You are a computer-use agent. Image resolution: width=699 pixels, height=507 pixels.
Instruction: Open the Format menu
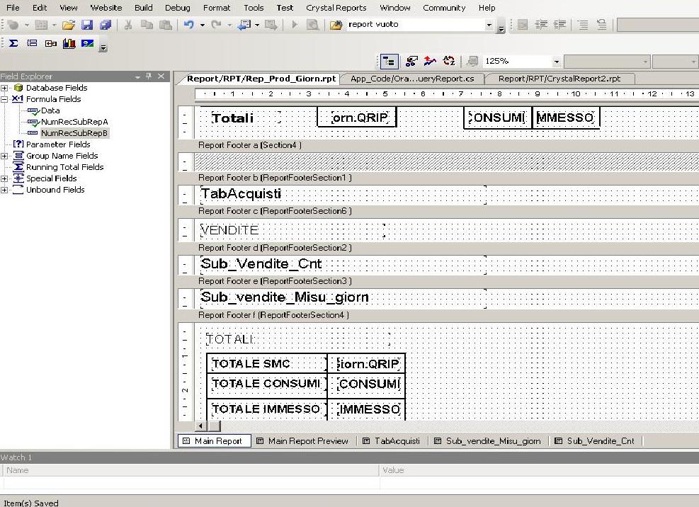[217, 8]
